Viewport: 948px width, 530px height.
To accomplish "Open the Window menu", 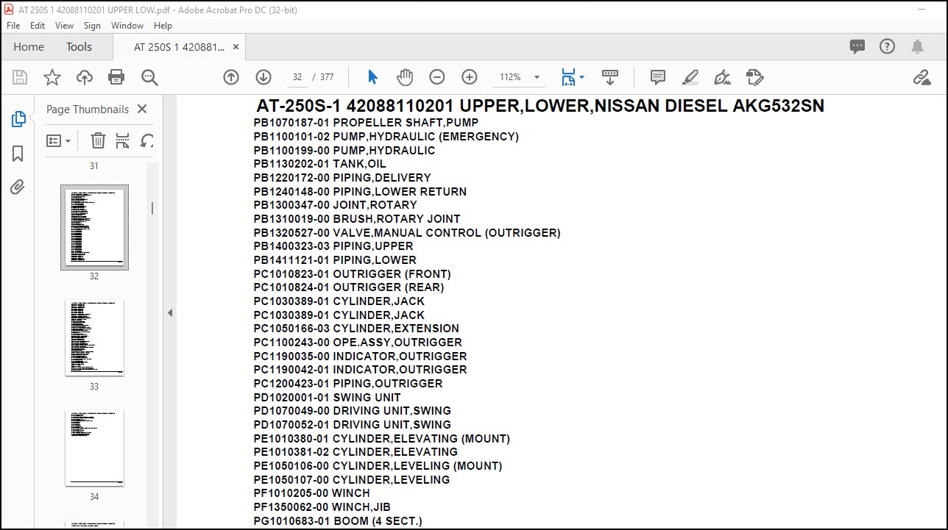I will [x=127, y=25].
